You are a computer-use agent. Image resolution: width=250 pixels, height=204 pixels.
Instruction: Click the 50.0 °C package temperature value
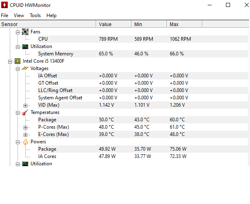(107, 120)
